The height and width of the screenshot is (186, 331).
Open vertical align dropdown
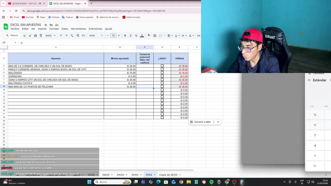pos(177,36)
